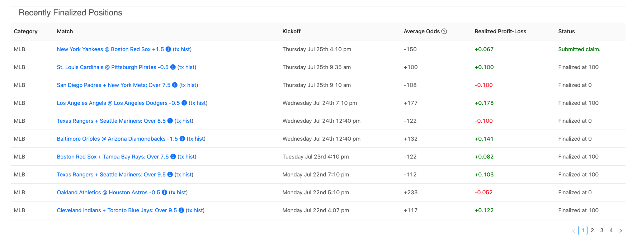Click info icon beside Yankees @ Red Sox match
Image resolution: width=637 pixels, height=243 pixels.
[x=168, y=49]
